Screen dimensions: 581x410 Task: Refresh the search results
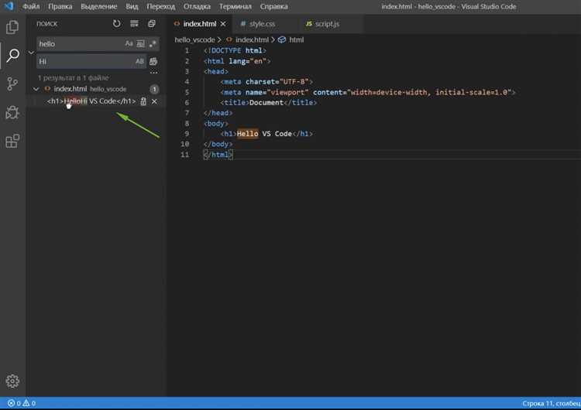pos(117,24)
